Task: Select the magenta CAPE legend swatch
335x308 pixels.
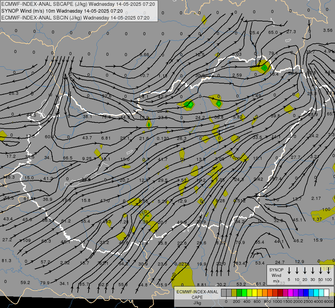Action: point(291,293)
